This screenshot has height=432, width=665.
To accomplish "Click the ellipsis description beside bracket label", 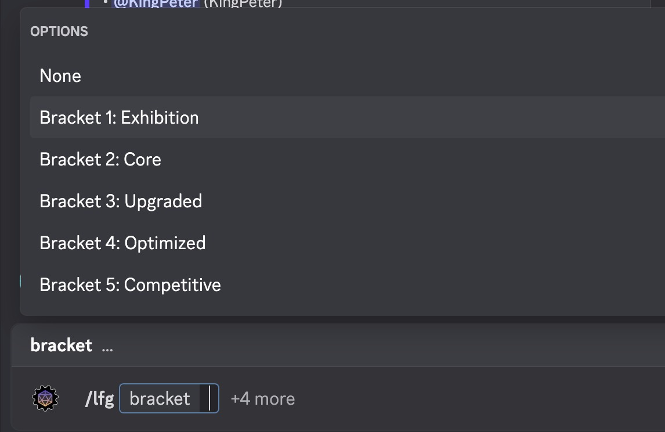I will pyautogui.click(x=107, y=347).
